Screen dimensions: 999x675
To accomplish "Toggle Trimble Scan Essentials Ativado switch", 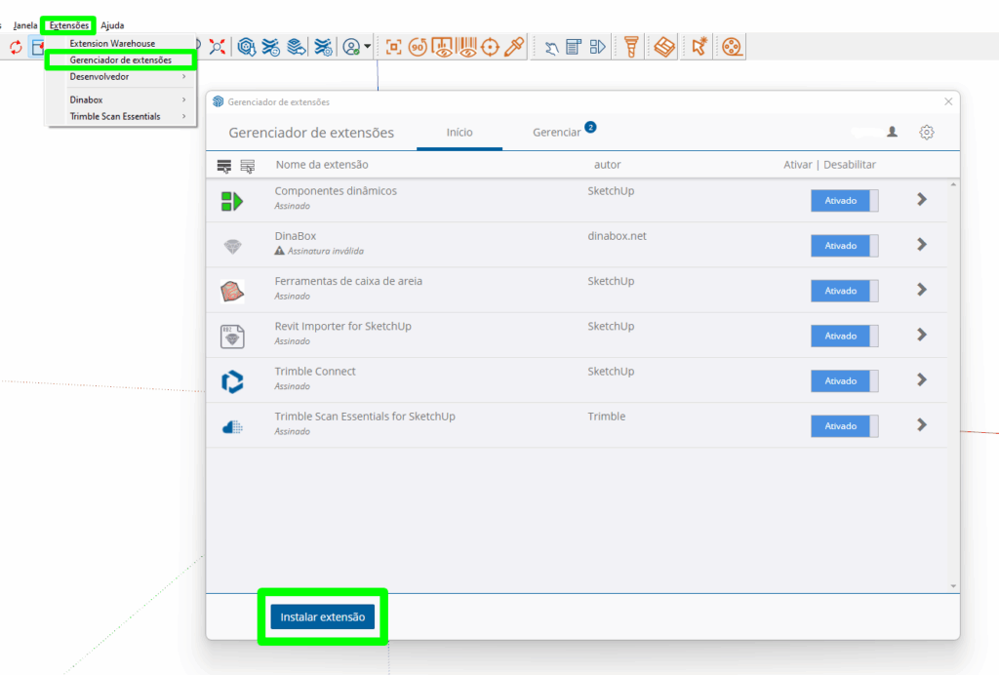I will pyautogui.click(x=844, y=426).
